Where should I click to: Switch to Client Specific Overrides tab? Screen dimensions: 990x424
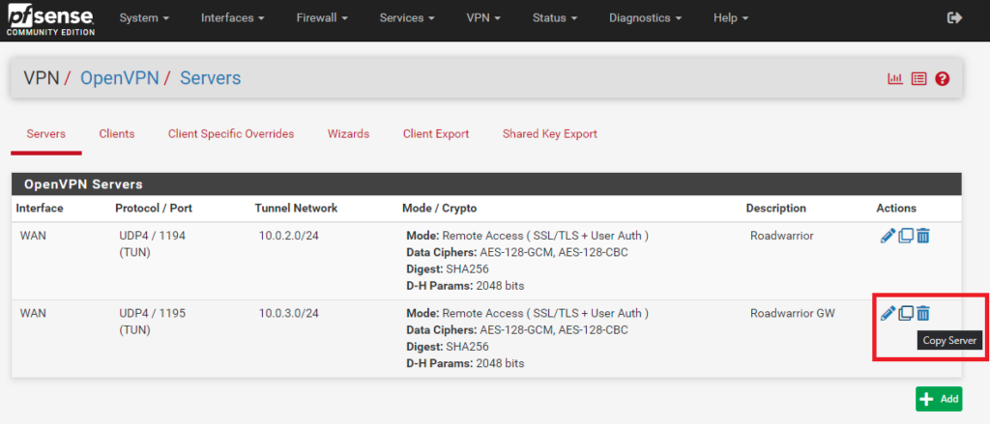(x=231, y=134)
